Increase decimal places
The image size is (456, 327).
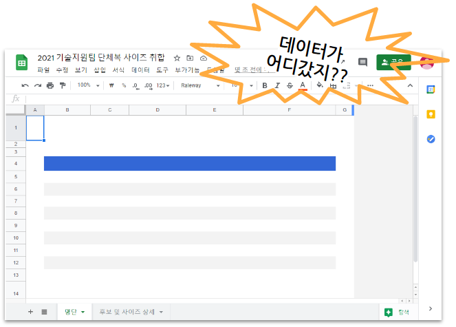149,85
